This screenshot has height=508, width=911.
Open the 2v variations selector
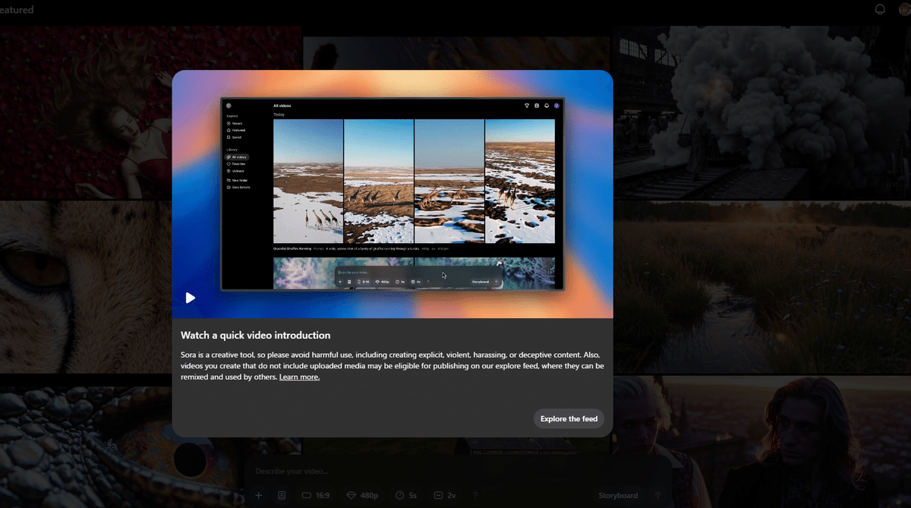point(445,495)
